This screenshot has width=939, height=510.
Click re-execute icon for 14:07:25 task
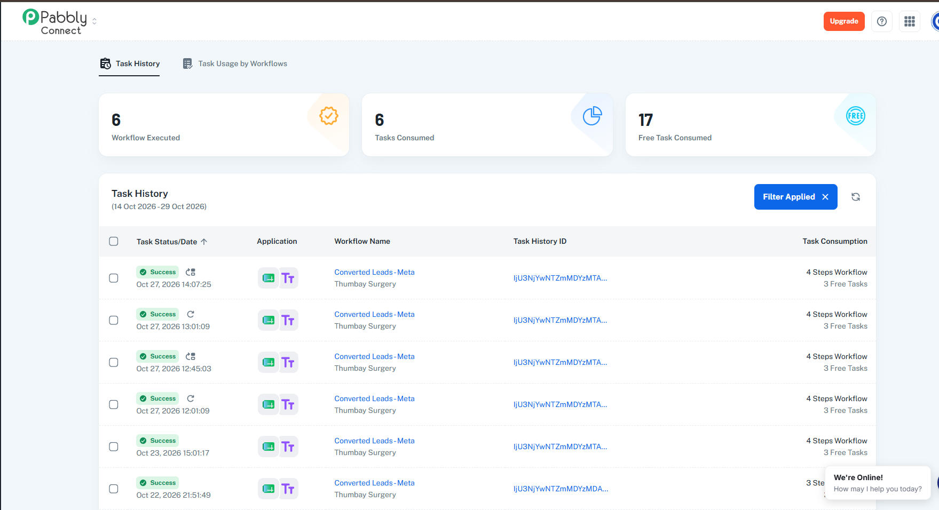(191, 272)
